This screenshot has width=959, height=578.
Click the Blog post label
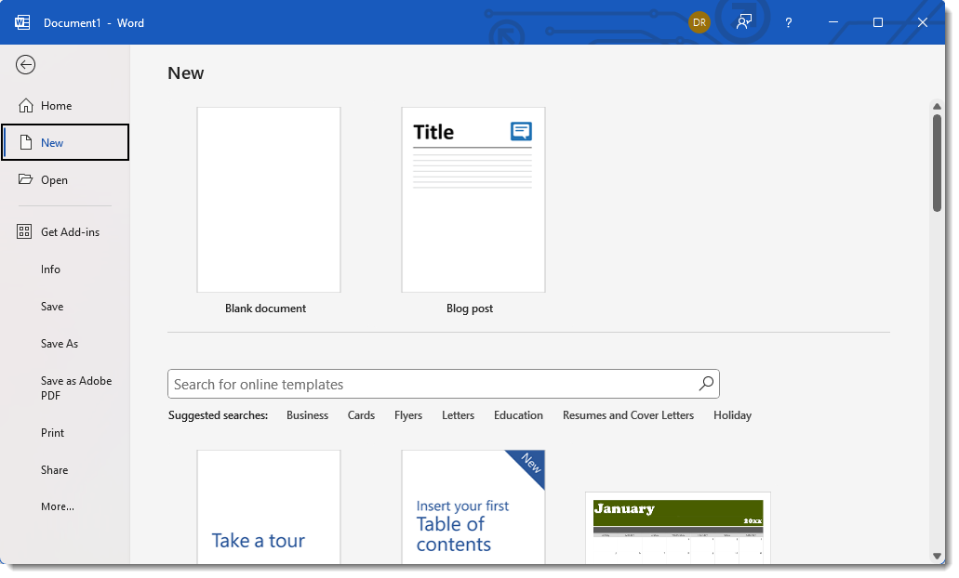coord(470,309)
